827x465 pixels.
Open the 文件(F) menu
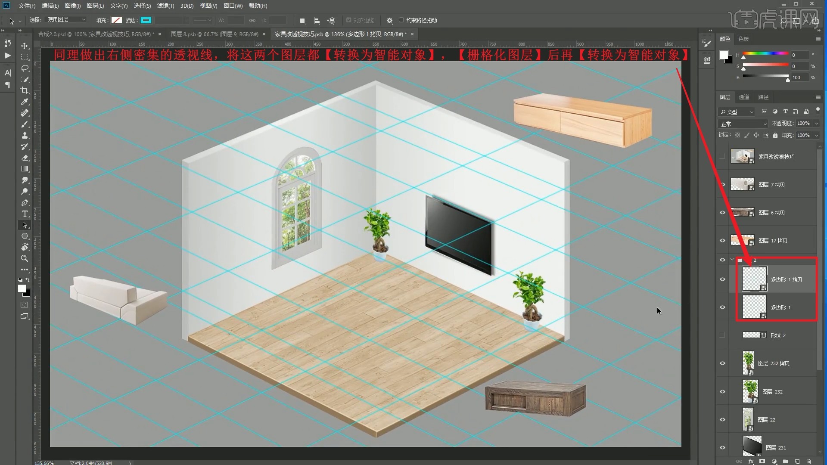tap(27, 6)
